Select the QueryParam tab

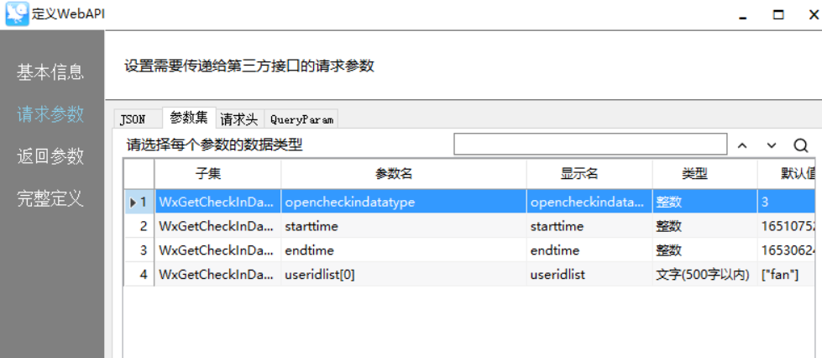coord(301,119)
